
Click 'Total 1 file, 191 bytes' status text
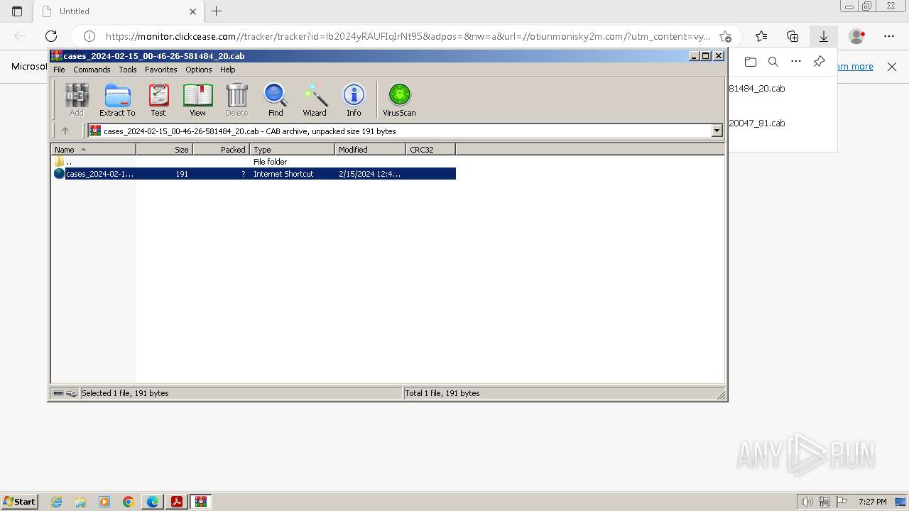[442, 393]
